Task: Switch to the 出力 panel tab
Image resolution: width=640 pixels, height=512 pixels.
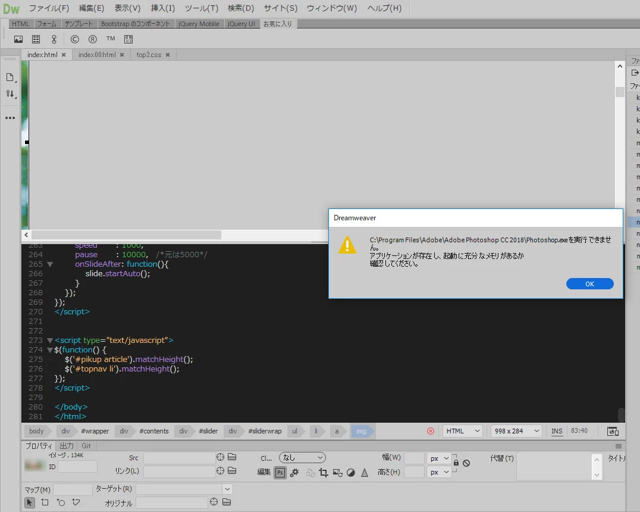Action: tap(67, 446)
